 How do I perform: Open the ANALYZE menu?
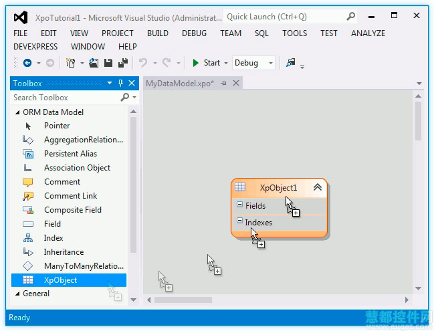[x=368, y=33]
